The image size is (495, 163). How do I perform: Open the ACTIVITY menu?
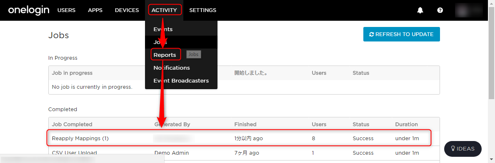(164, 10)
